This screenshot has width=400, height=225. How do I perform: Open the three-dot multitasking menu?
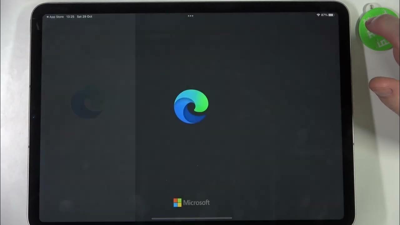191,16
